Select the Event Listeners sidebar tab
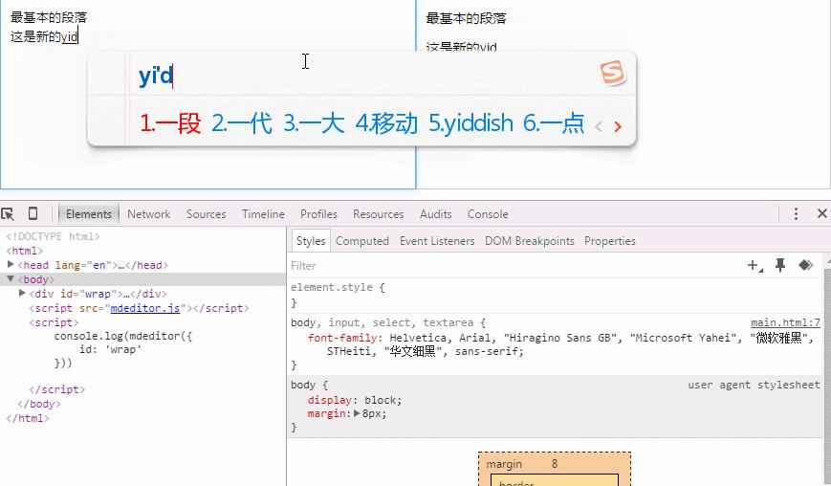 point(437,241)
